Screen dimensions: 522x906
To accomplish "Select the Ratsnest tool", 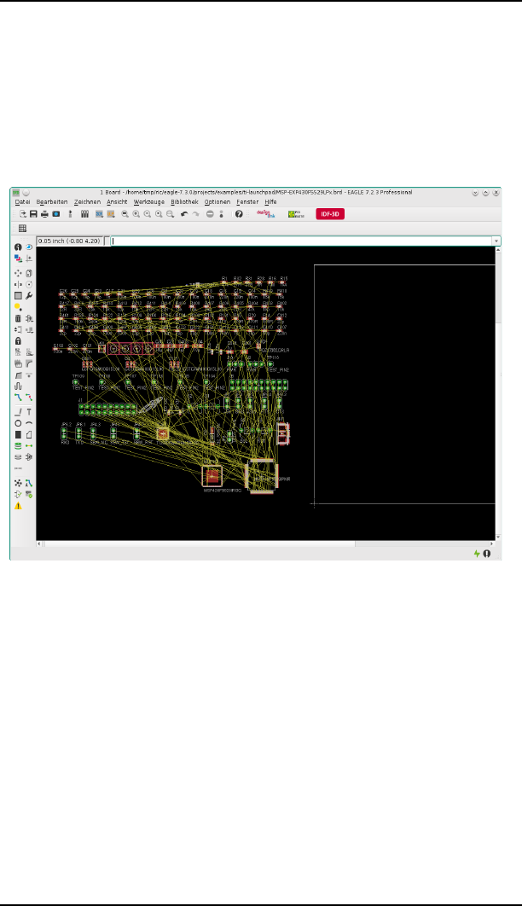I will point(18,483).
